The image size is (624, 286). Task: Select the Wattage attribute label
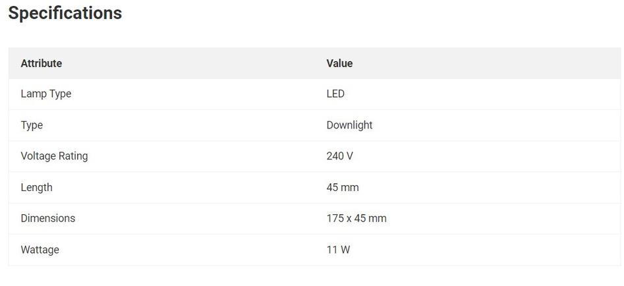pyautogui.click(x=40, y=250)
